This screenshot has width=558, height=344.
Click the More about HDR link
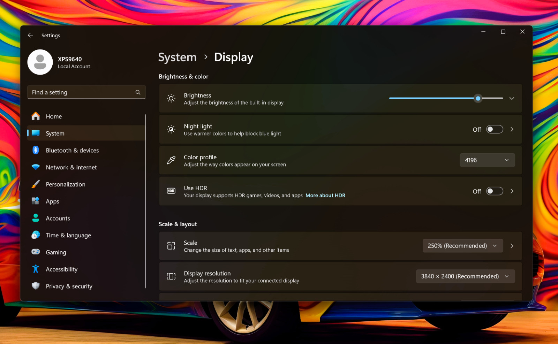click(x=325, y=196)
